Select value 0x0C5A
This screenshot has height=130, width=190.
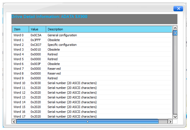coord(36,35)
